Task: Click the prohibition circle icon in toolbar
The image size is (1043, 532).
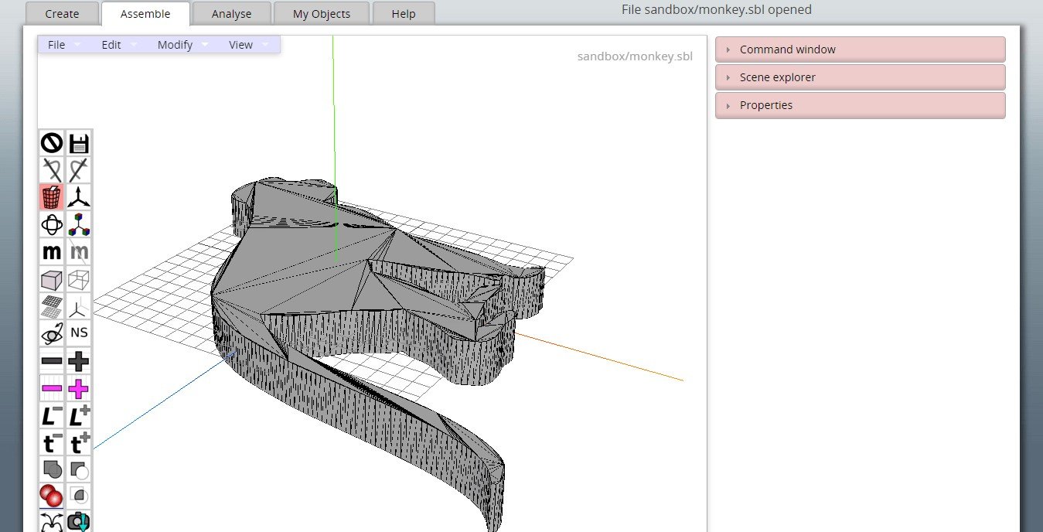Action: point(52,143)
